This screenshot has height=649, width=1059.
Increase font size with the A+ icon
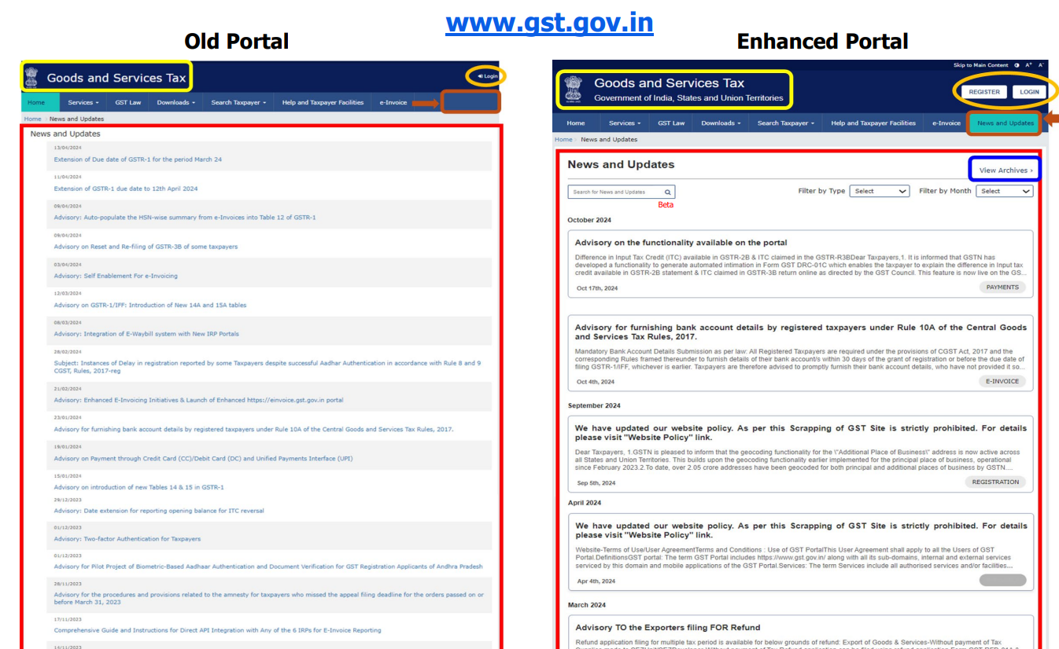(1028, 65)
